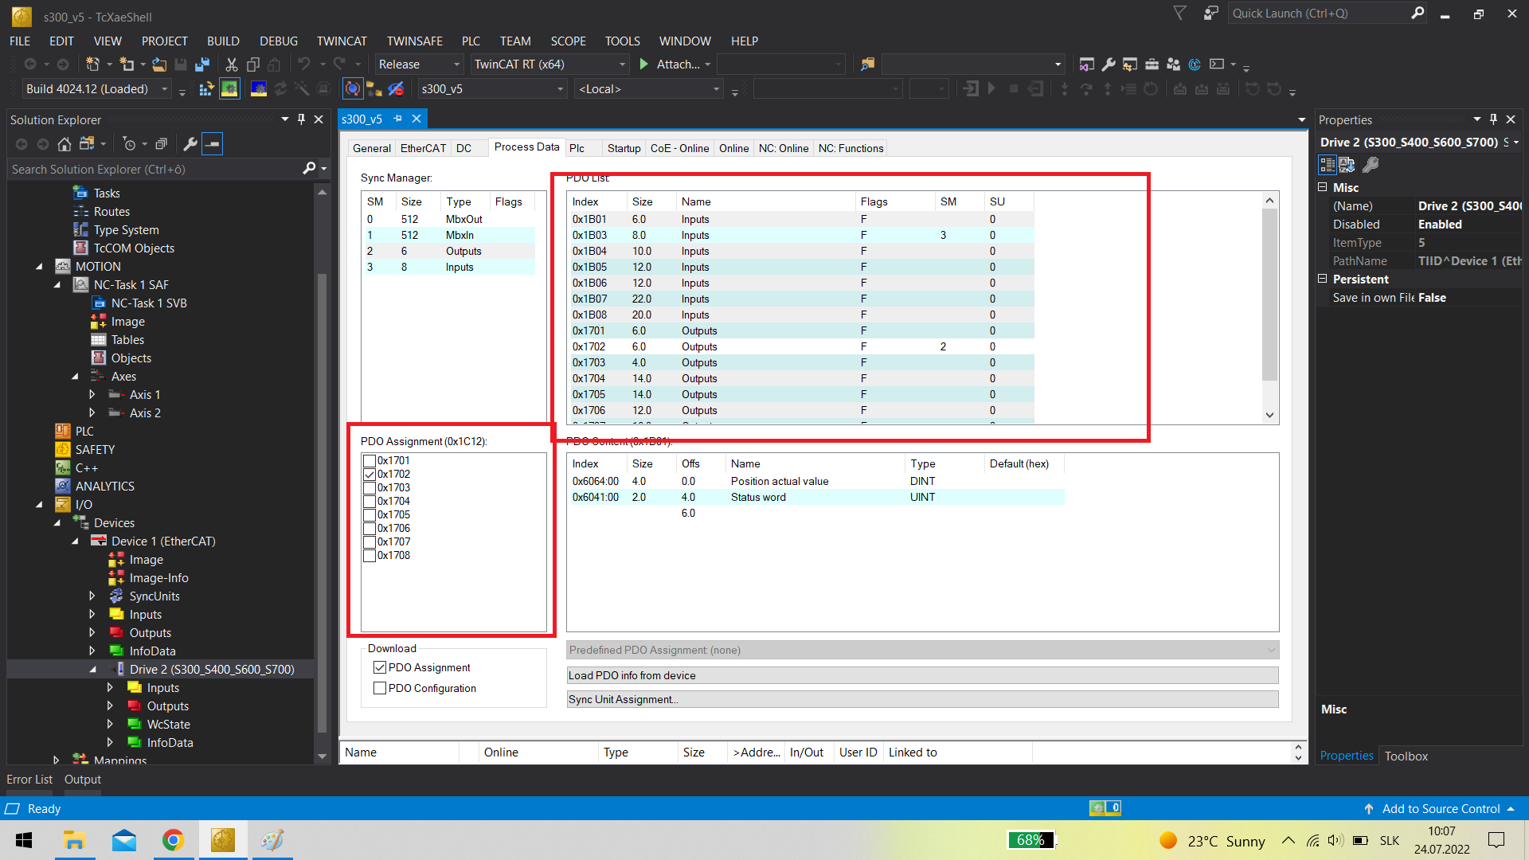Expand the SyncUnits tree node

click(x=92, y=596)
